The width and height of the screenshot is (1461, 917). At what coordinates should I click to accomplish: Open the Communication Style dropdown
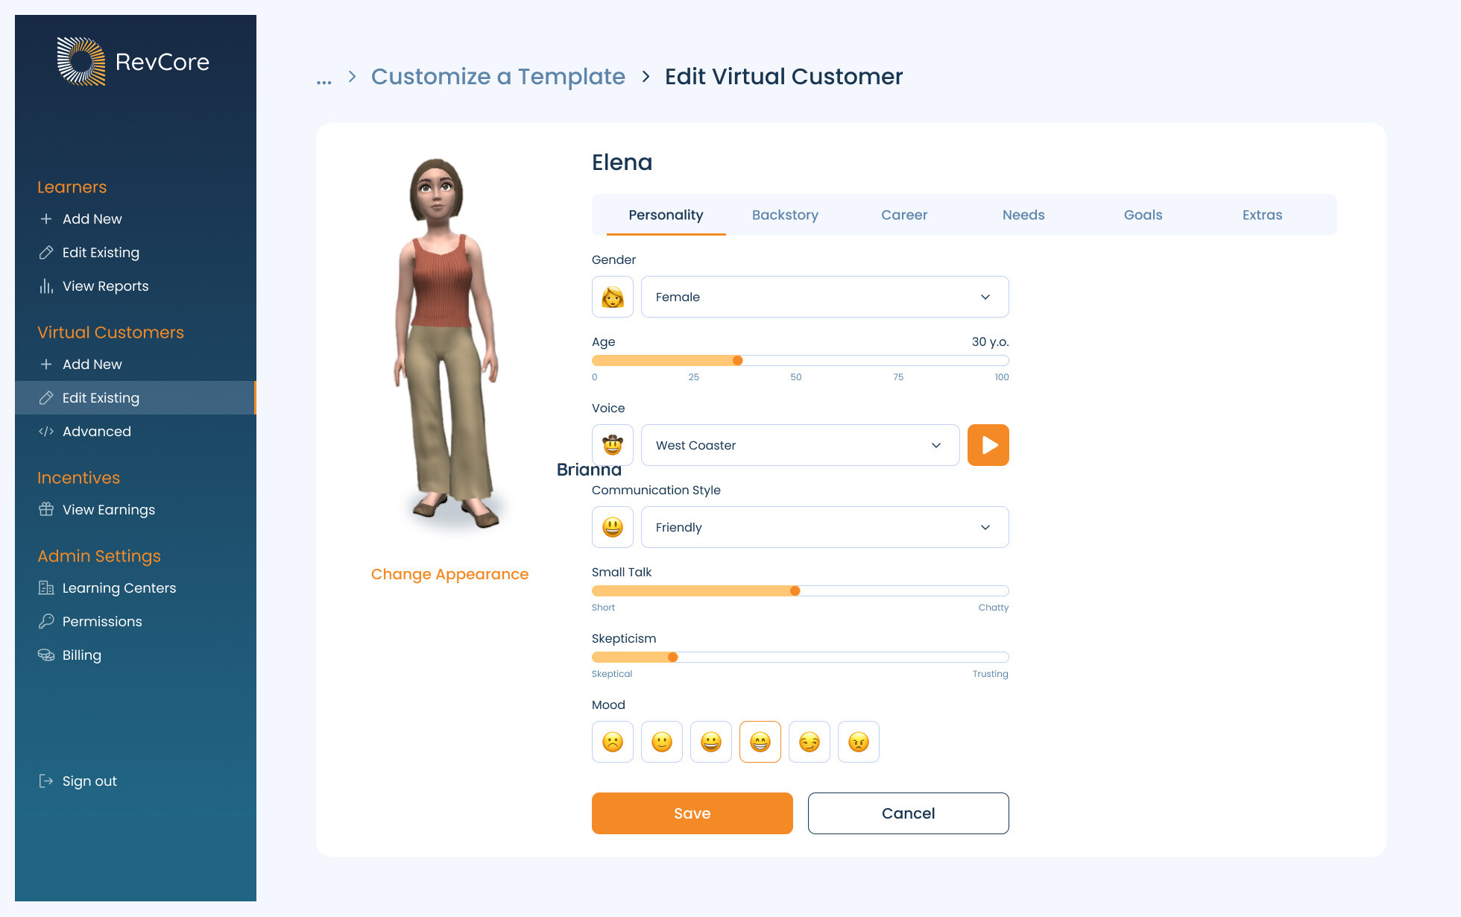coord(824,527)
